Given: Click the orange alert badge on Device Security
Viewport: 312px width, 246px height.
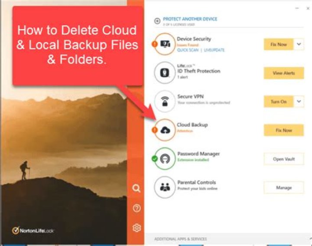Looking at the screenshot, I should (x=155, y=44).
